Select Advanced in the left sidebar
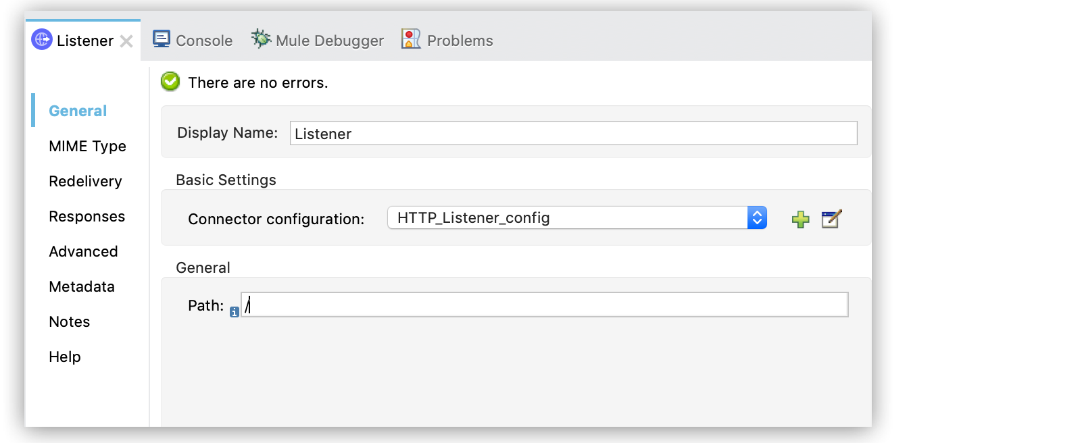1080x443 pixels. [83, 251]
